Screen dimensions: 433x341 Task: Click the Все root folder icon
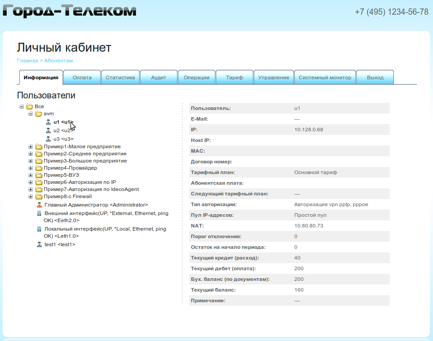tap(29, 106)
